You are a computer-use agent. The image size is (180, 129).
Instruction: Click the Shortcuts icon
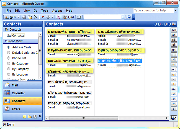pos(35,117)
